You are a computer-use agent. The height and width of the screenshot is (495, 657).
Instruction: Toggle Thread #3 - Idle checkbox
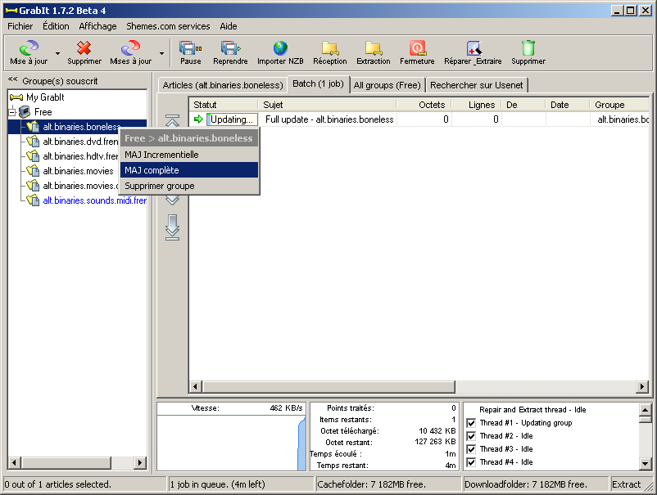coord(471,449)
